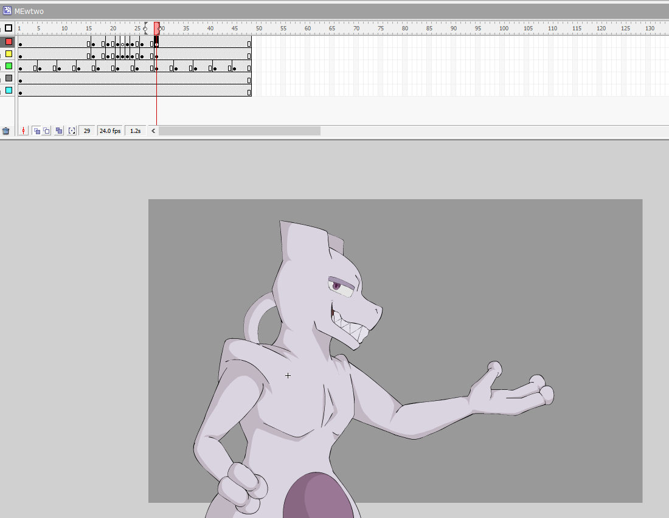
Task: Open Modify Onion Markers menu
Action: [x=72, y=131]
